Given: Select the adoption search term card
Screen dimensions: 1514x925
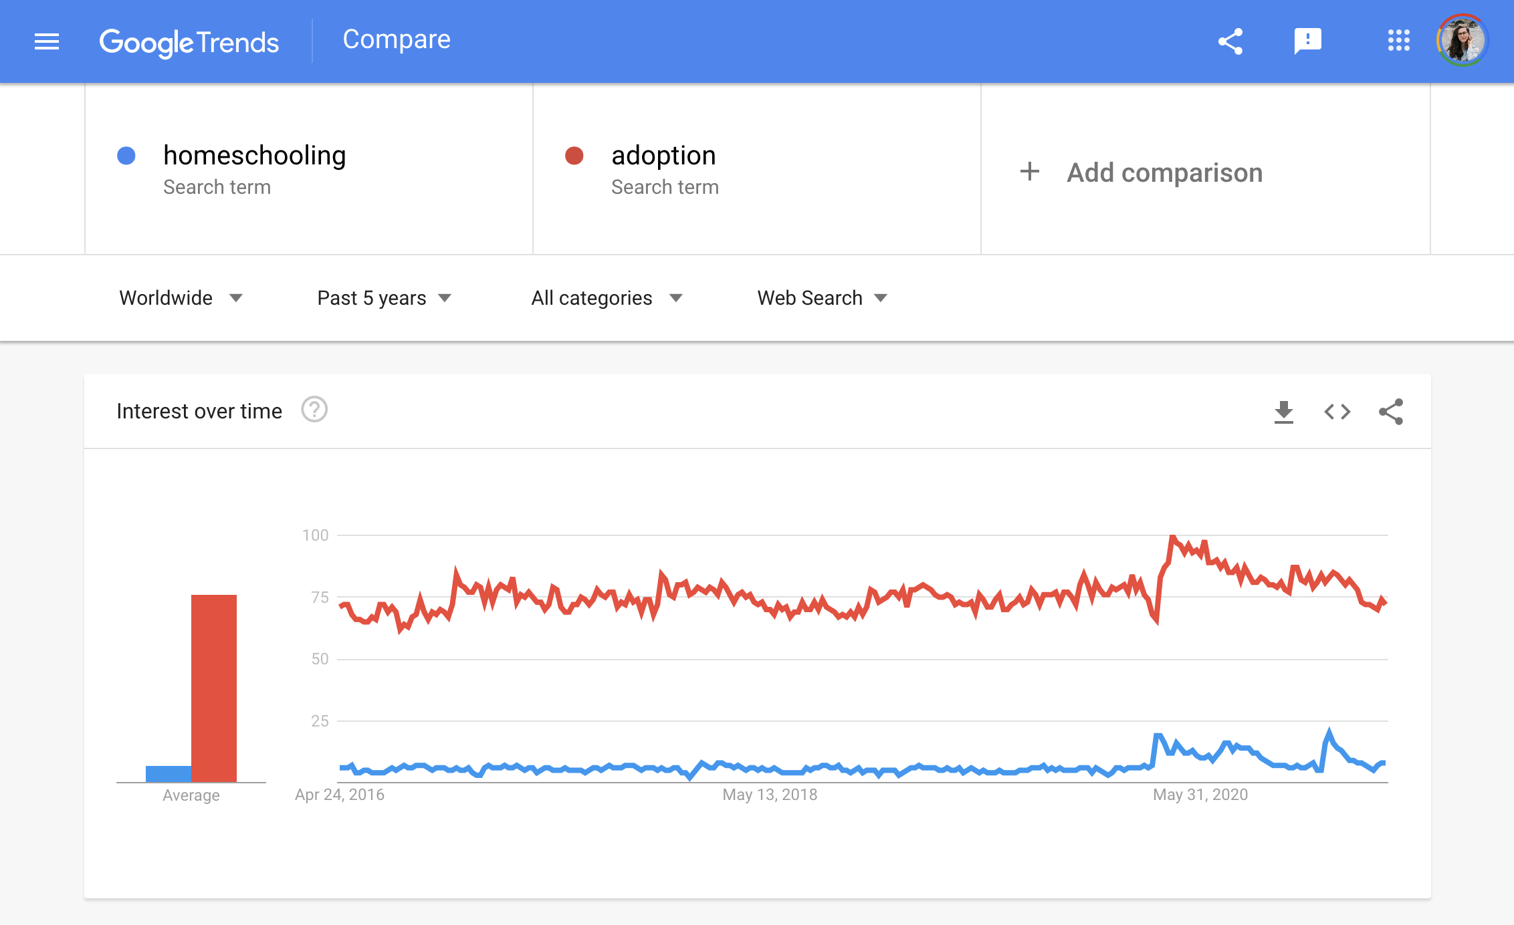Looking at the screenshot, I should tap(757, 170).
